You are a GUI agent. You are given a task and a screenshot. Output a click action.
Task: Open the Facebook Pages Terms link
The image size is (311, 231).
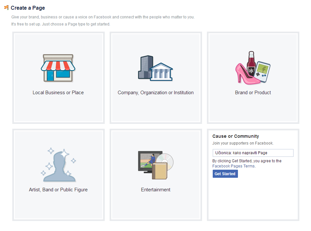pyautogui.click(x=233, y=166)
